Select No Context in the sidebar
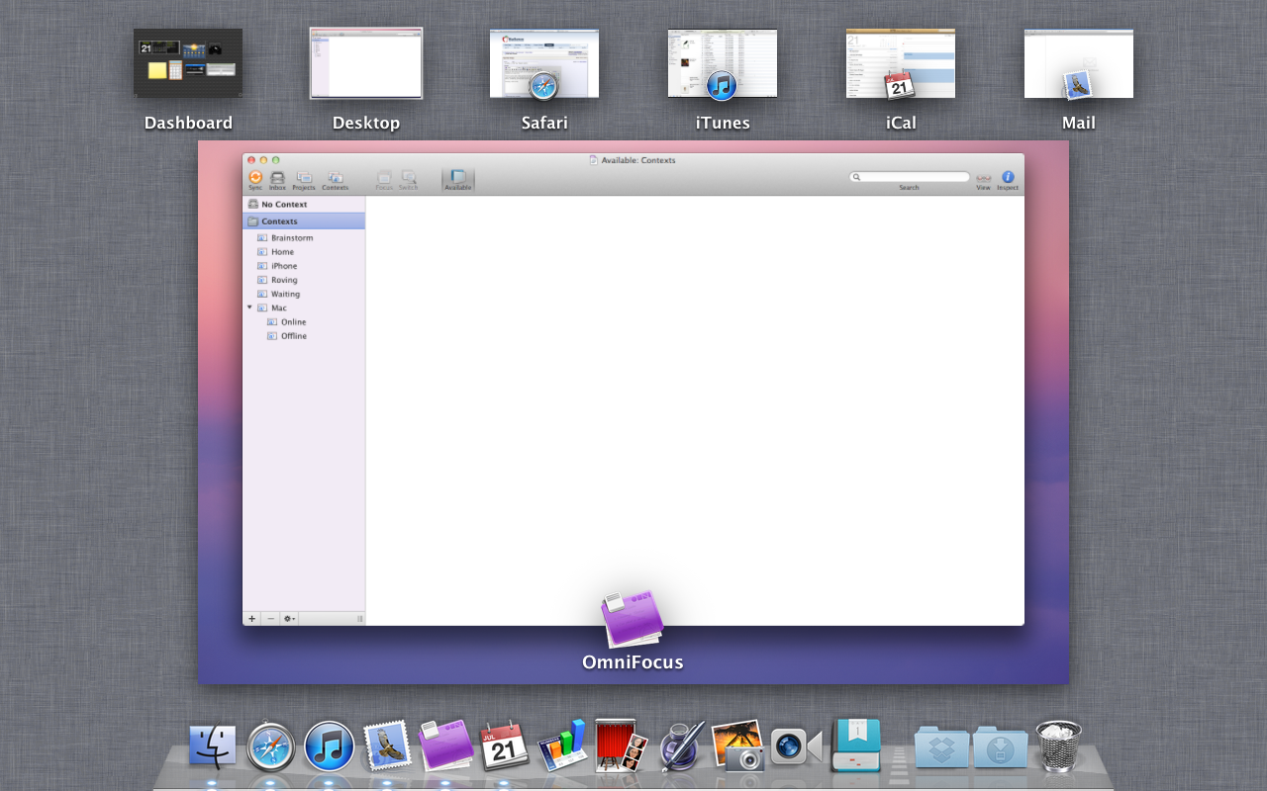The image size is (1267, 791). click(x=304, y=204)
